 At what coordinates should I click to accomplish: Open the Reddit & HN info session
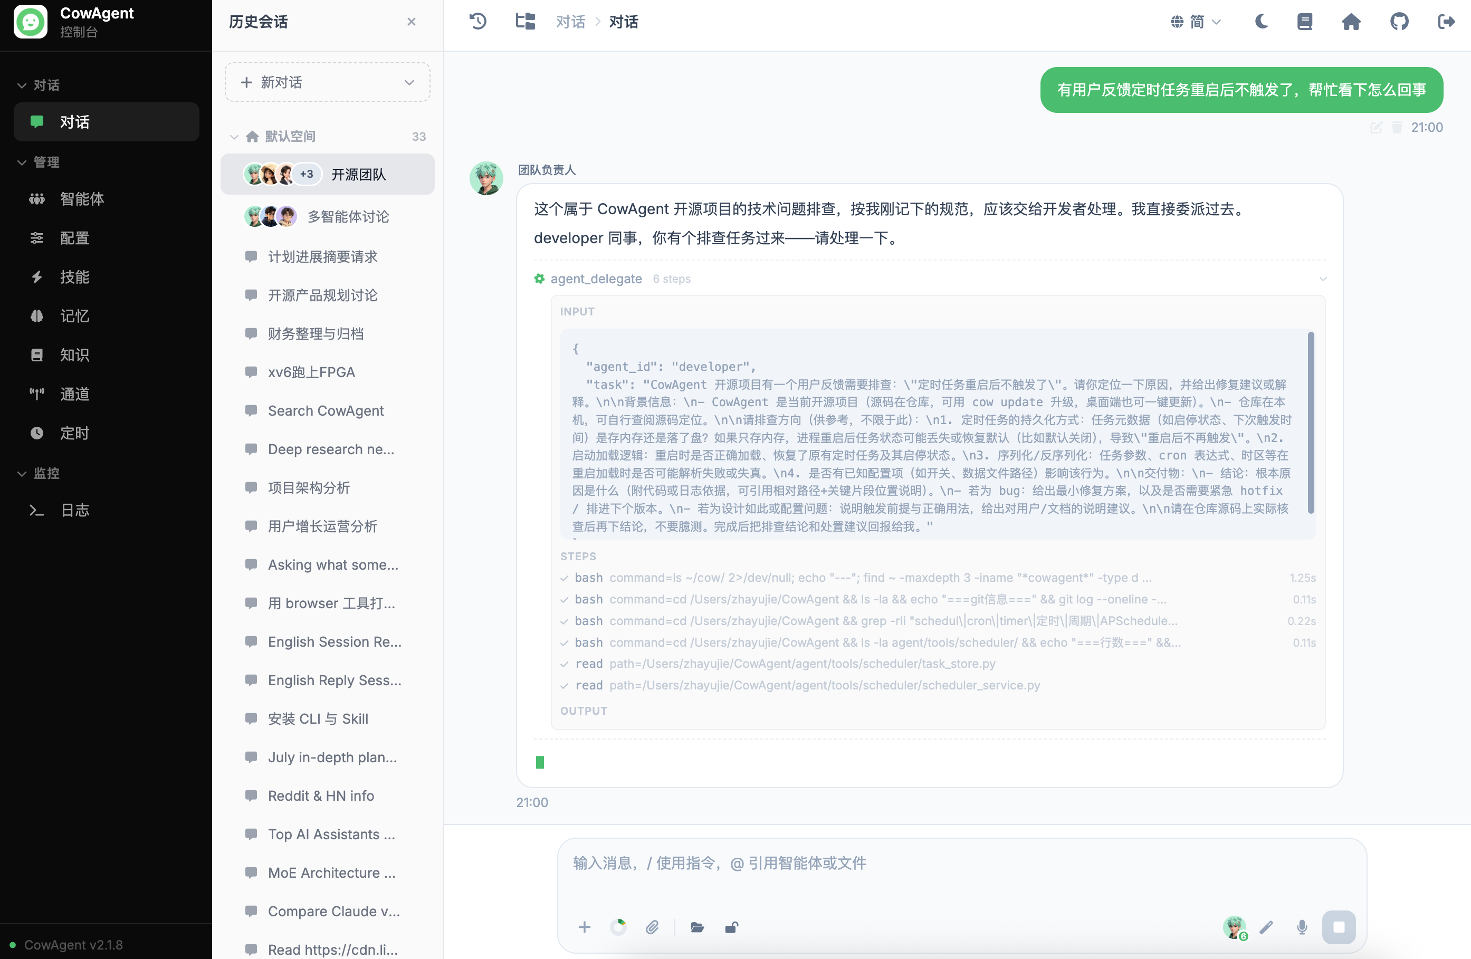(x=328, y=796)
